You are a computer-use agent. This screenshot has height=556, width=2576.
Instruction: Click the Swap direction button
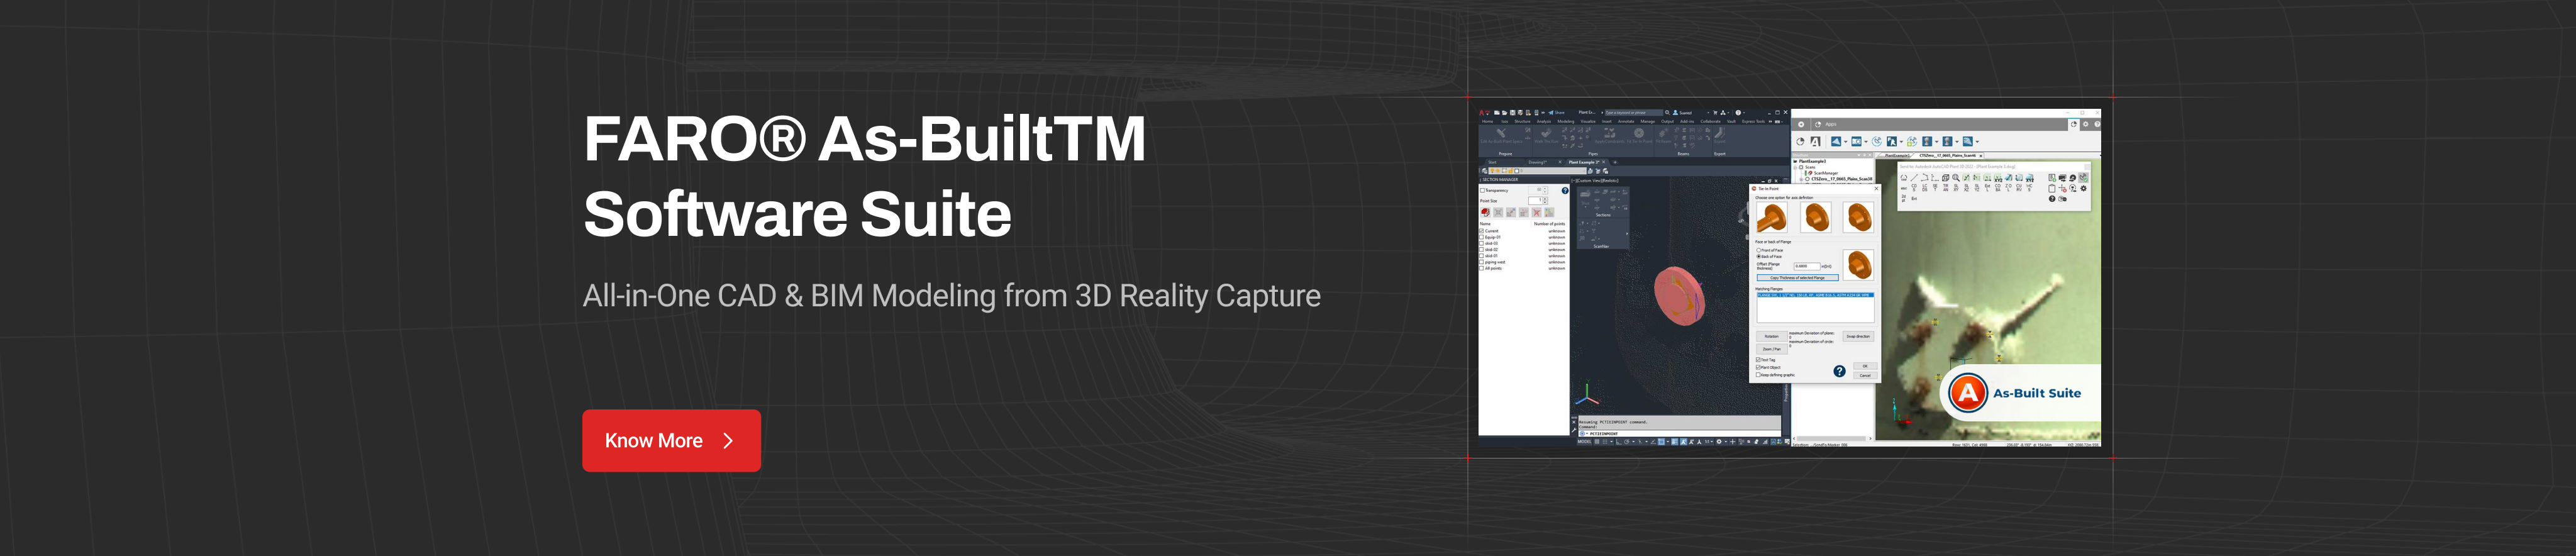[x=1858, y=336]
